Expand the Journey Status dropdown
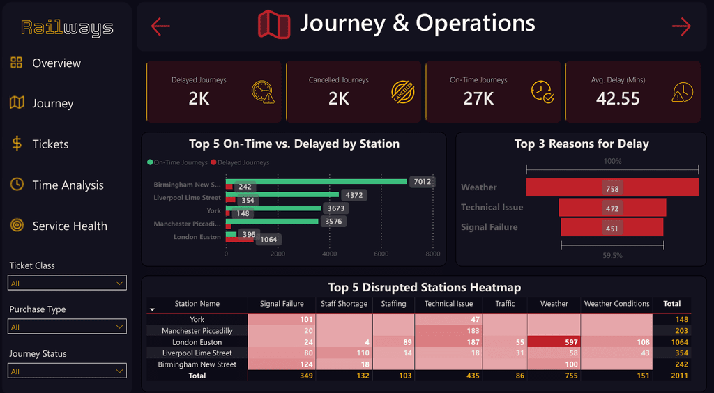 [67, 371]
